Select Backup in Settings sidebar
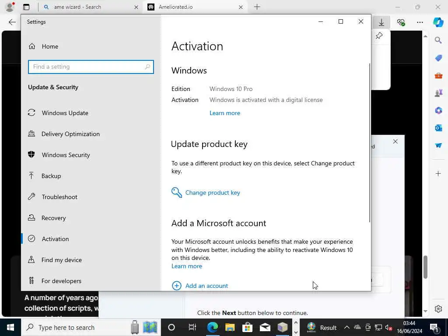The image size is (448, 336). [x=44, y=176]
